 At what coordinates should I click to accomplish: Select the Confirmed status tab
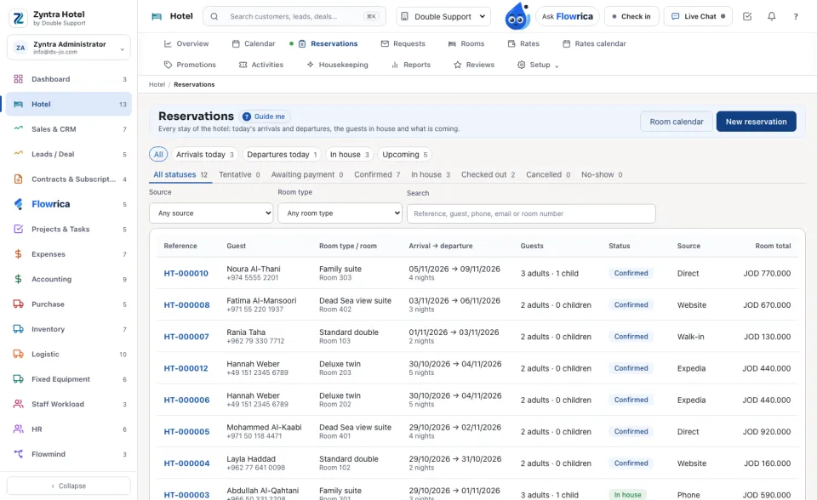[377, 174]
